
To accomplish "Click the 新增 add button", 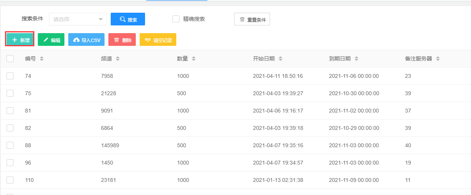I will [20, 39].
